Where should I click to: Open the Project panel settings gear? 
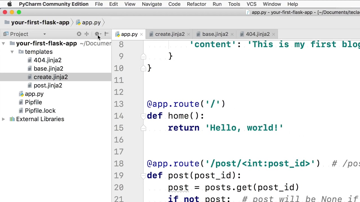(97, 34)
